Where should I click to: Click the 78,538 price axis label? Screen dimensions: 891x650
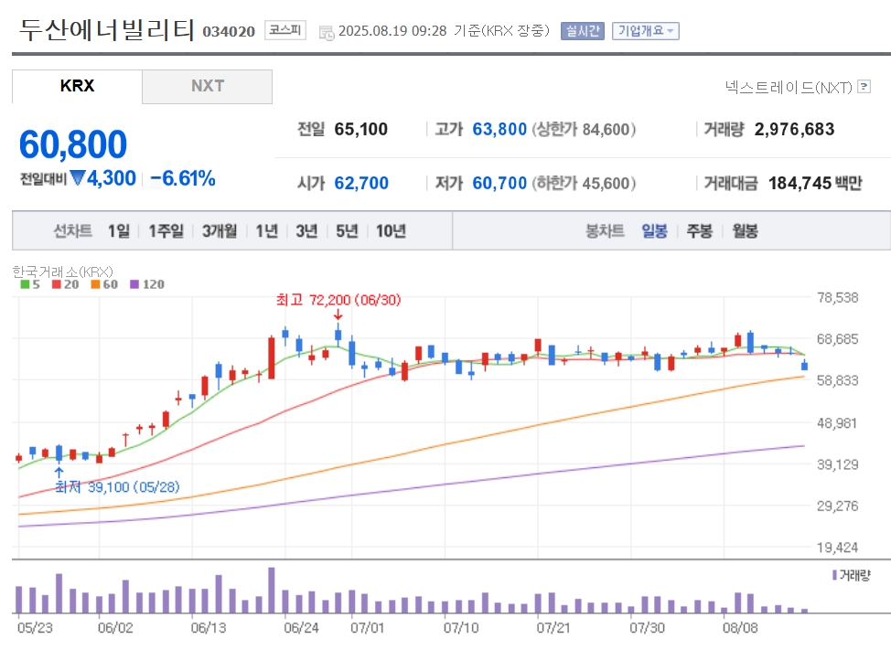pos(837,297)
